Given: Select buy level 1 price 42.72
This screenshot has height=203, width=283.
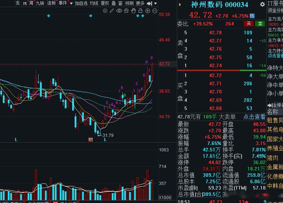Looking at the screenshot, I should [215, 75].
